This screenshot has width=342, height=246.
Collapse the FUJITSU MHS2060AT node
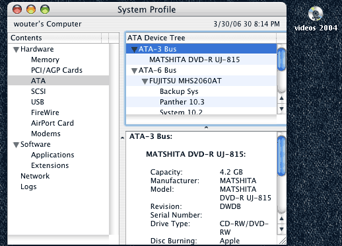[x=145, y=81]
